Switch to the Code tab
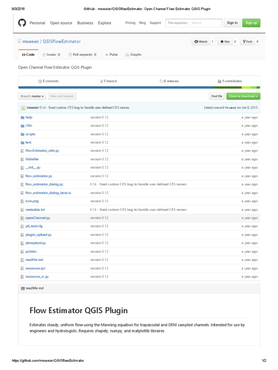278x370 pixels. [x=28, y=55]
